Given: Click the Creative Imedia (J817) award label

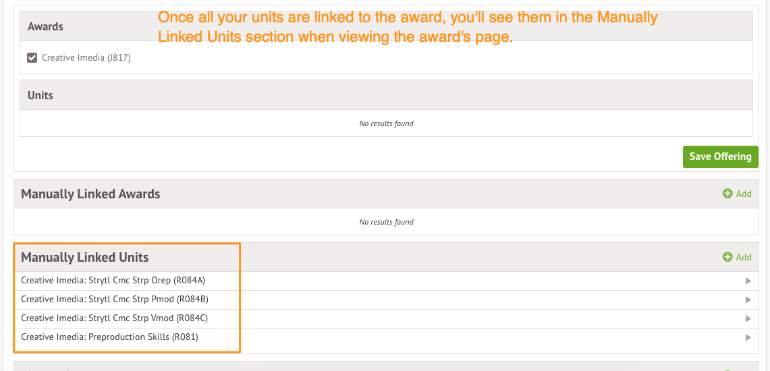Looking at the screenshot, I should click(x=86, y=58).
